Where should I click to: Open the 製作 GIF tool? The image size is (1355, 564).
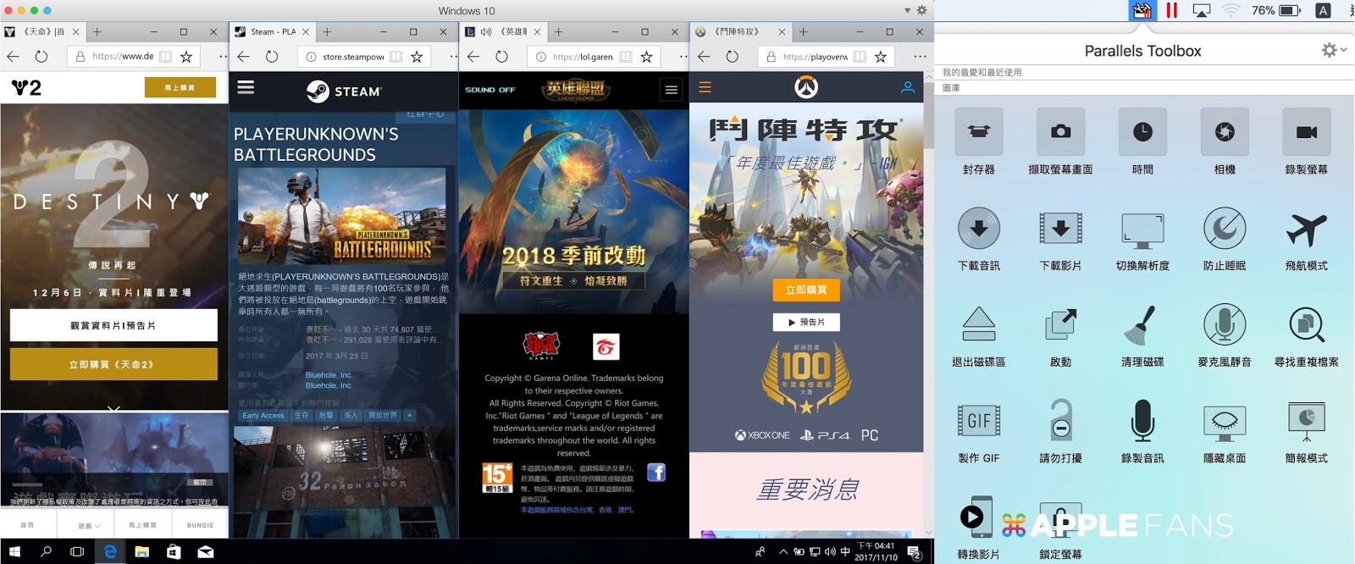coord(979,421)
